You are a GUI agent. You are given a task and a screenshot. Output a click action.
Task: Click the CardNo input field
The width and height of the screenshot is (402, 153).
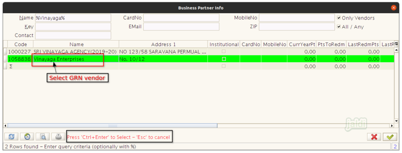(x=181, y=18)
